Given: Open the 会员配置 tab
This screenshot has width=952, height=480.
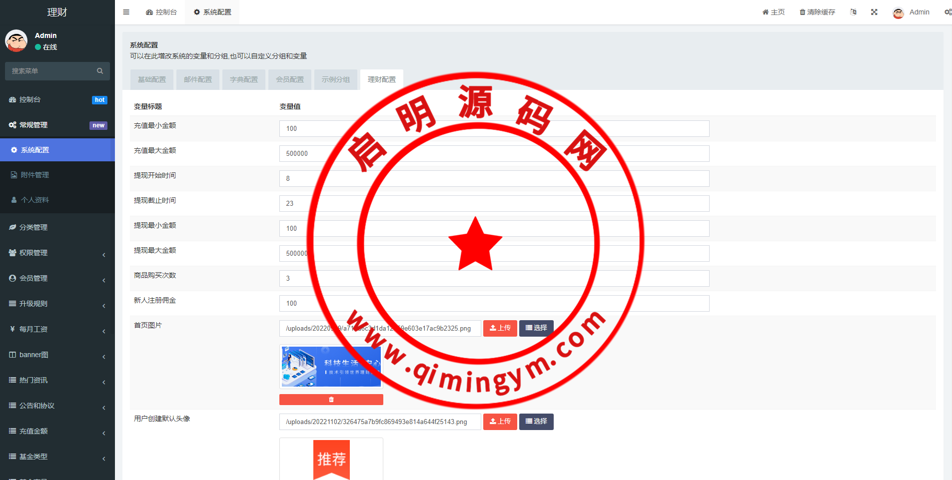Looking at the screenshot, I should click(x=290, y=79).
